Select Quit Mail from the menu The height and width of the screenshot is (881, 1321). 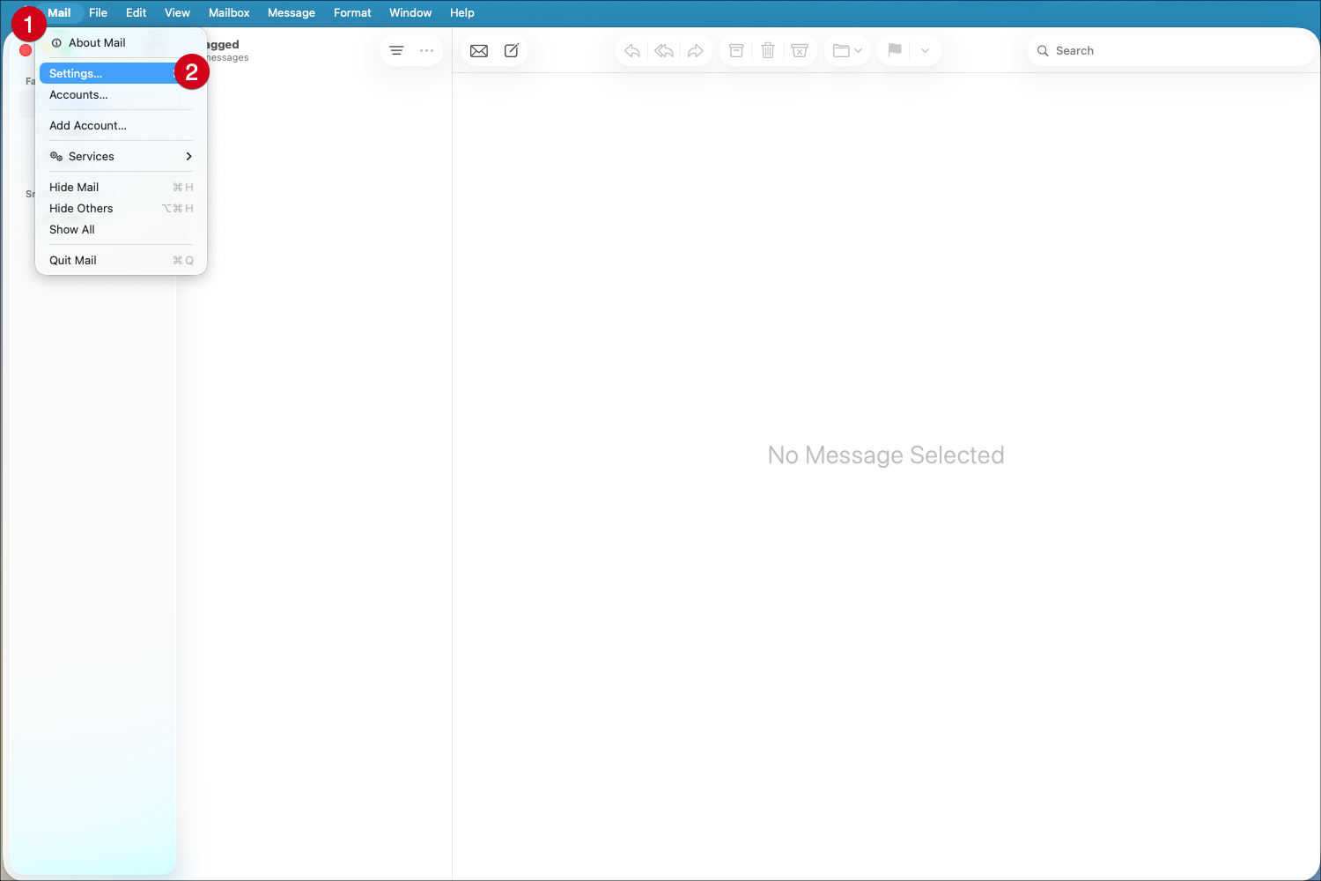(x=73, y=260)
